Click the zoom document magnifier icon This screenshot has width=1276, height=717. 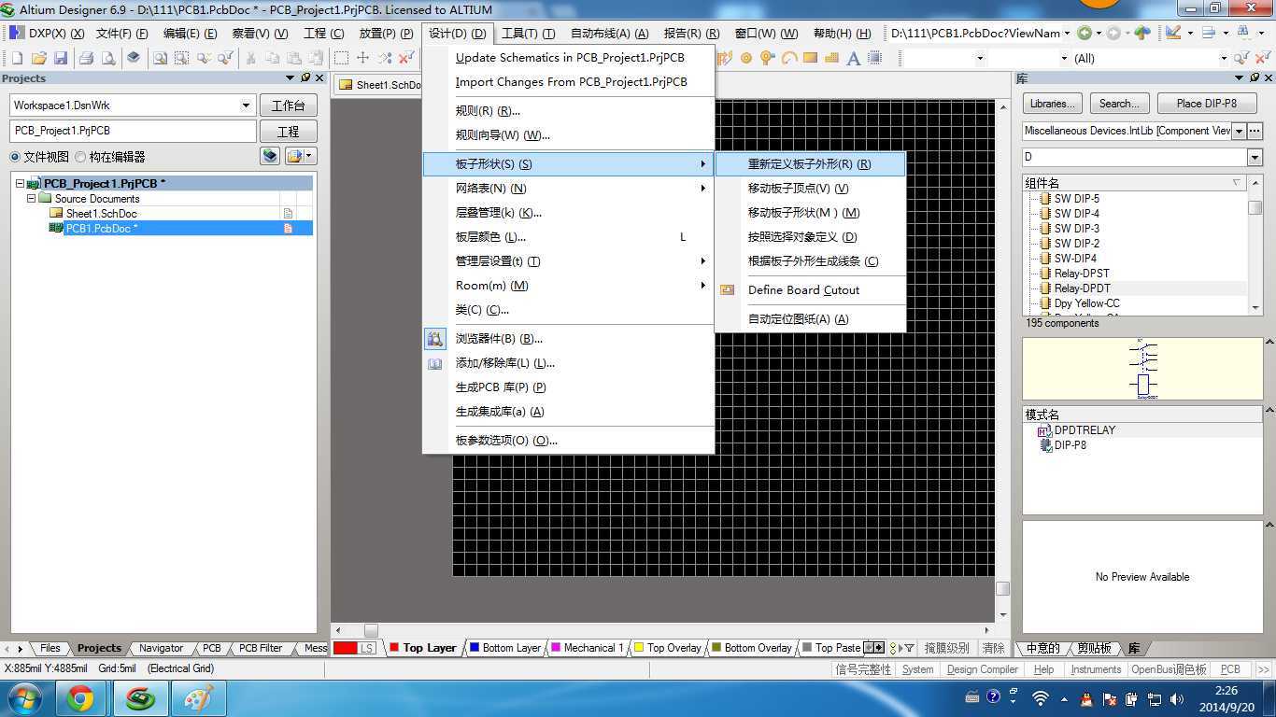(x=161, y=58)
